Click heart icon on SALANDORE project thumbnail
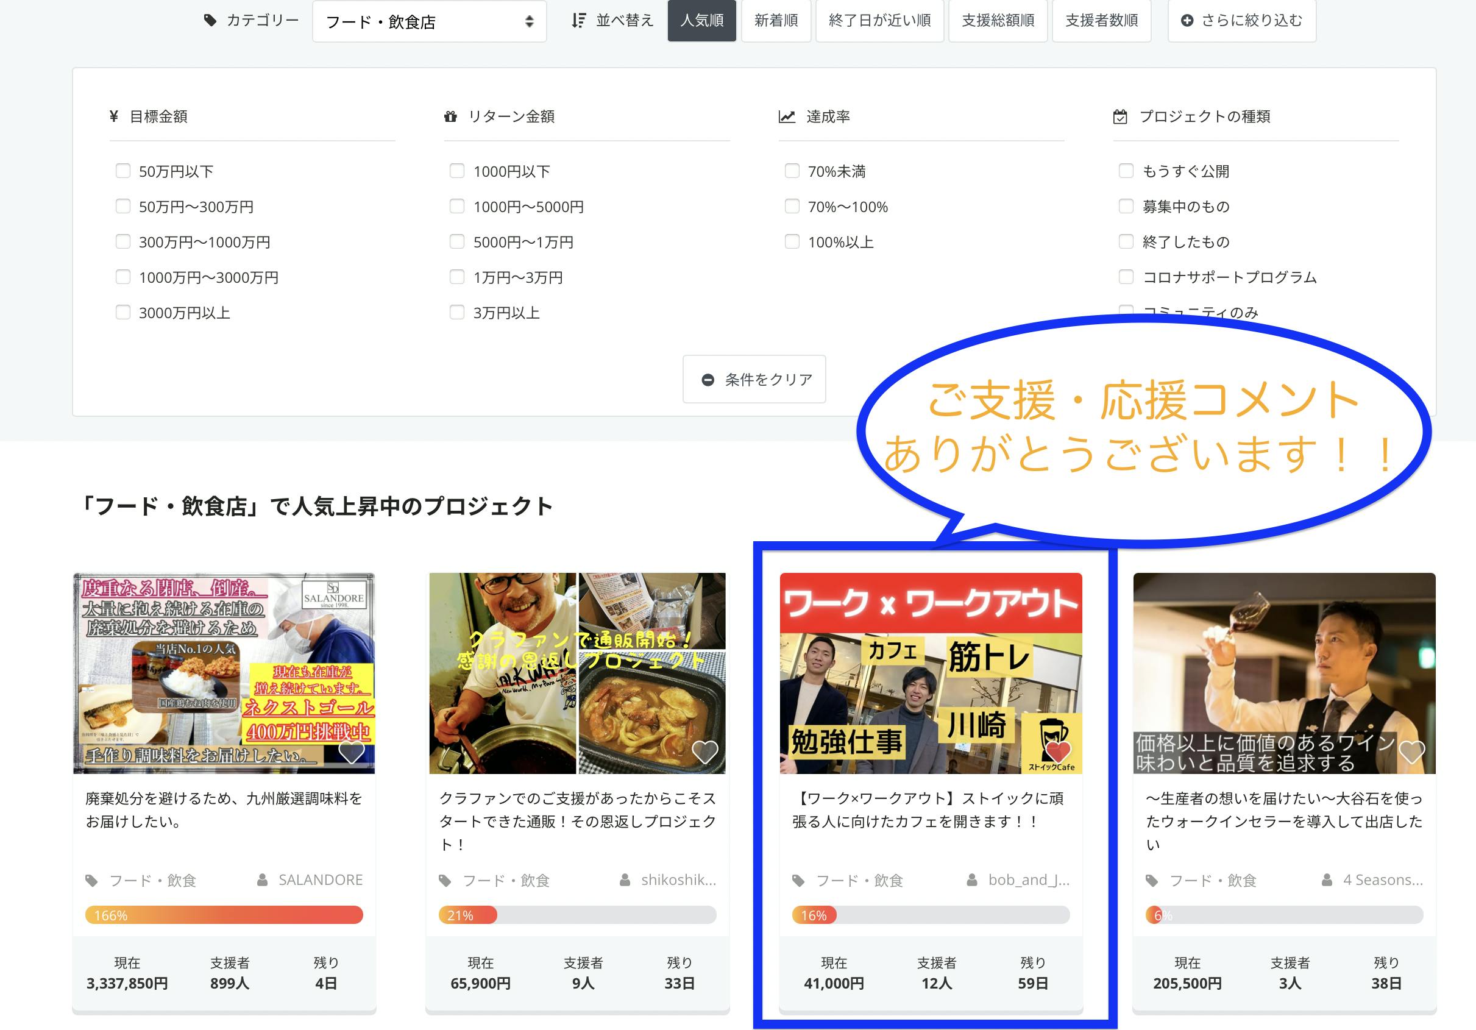This screenshot has width=1476, height=1030. 351,751
